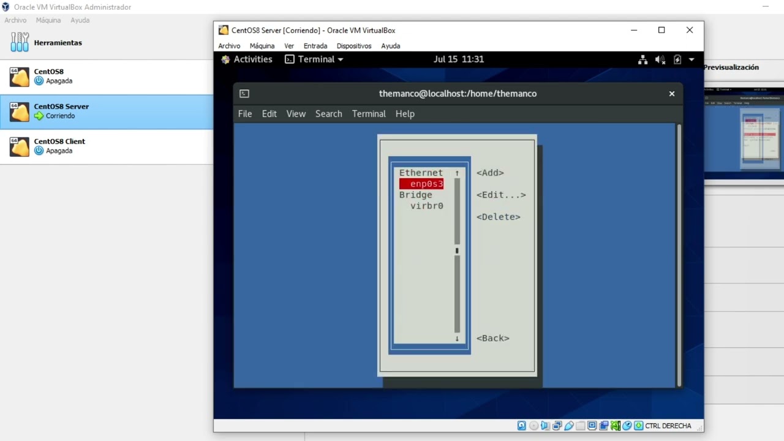Click the battery charging icon
The height and width of the screenshot is (441, 784).
[x=677, y=59]
